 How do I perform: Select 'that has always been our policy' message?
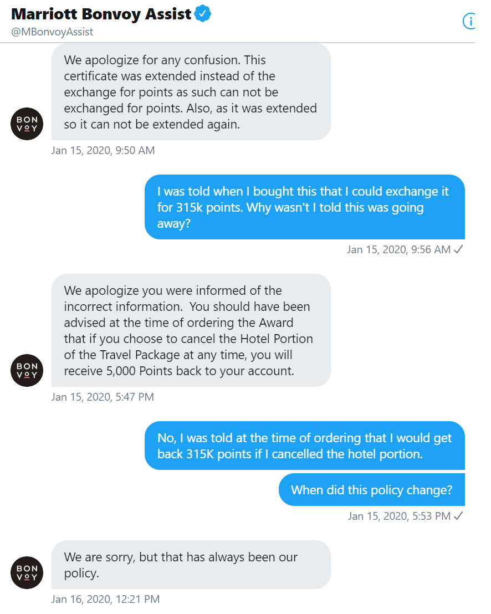[191, 565]
